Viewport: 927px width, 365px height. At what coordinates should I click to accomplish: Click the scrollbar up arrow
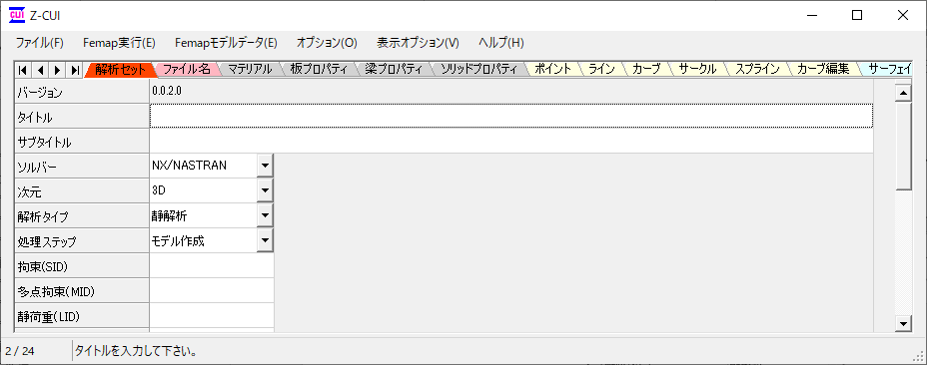click(903, 93)
